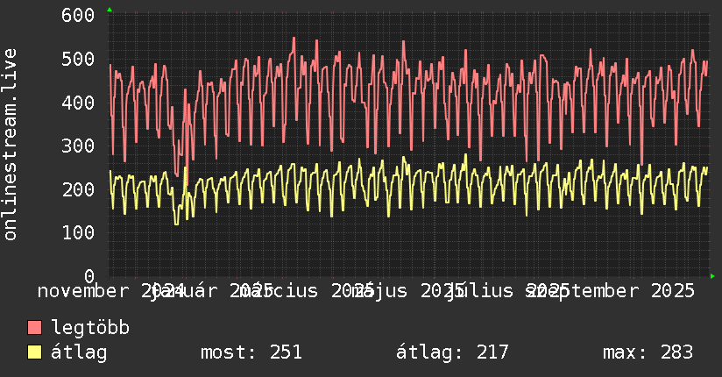Click the green arrow atop y-axis
Screen dimensions: 722x377
click(110, 10)
